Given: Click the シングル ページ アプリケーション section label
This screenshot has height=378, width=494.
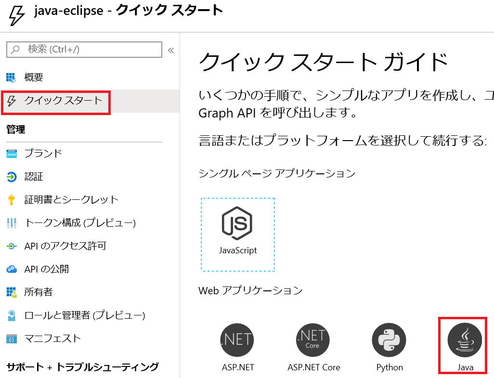Looking at the screenshot, I should (x=277, y=173).
